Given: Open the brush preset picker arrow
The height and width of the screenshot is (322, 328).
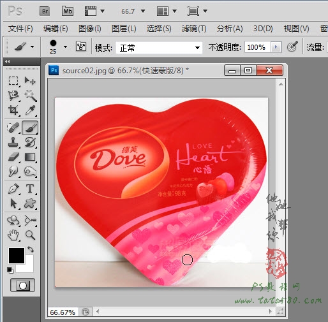Looking at the screenshot, I should pos(65,47).
